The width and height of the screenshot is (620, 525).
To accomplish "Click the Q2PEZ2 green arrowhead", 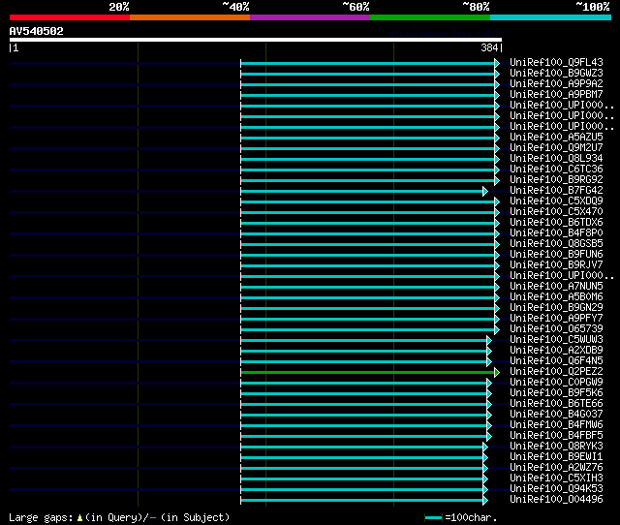I will [x=497, y=372].
